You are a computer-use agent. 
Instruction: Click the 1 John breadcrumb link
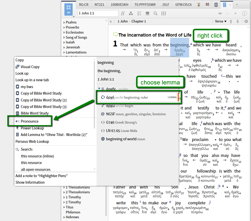point(123,21)
